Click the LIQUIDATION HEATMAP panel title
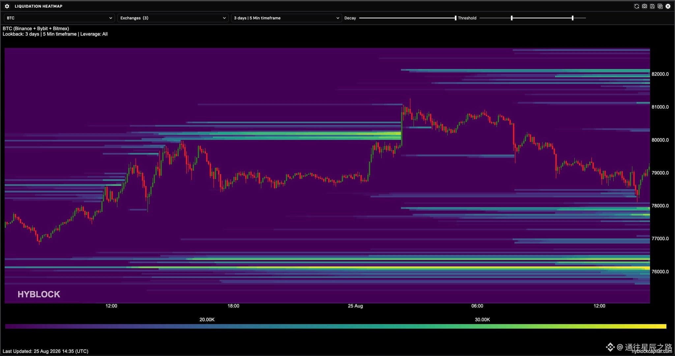The height and width of the screenshot is (356, 675). [39, 6]
